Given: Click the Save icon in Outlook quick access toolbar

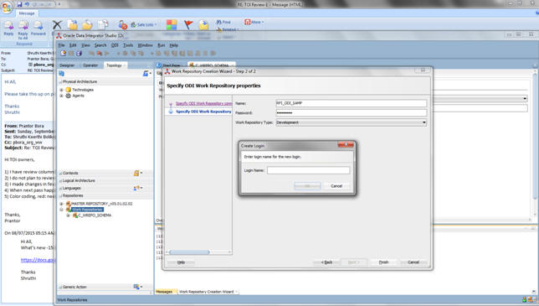Looking at the screenshot, I should 19,4.
